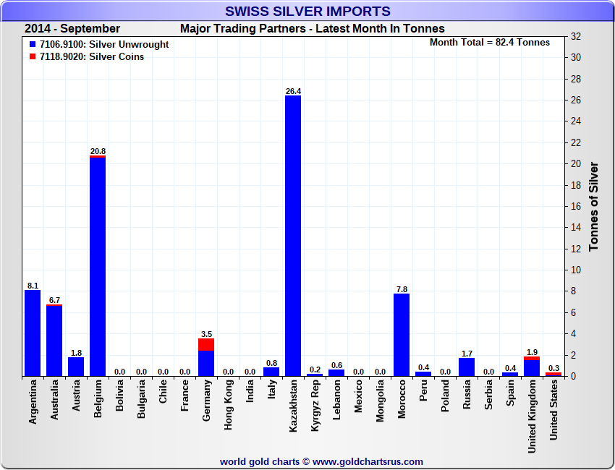
Task: Click the SWISS SILVER IMPORTS chart title
Action: (307, 12)
